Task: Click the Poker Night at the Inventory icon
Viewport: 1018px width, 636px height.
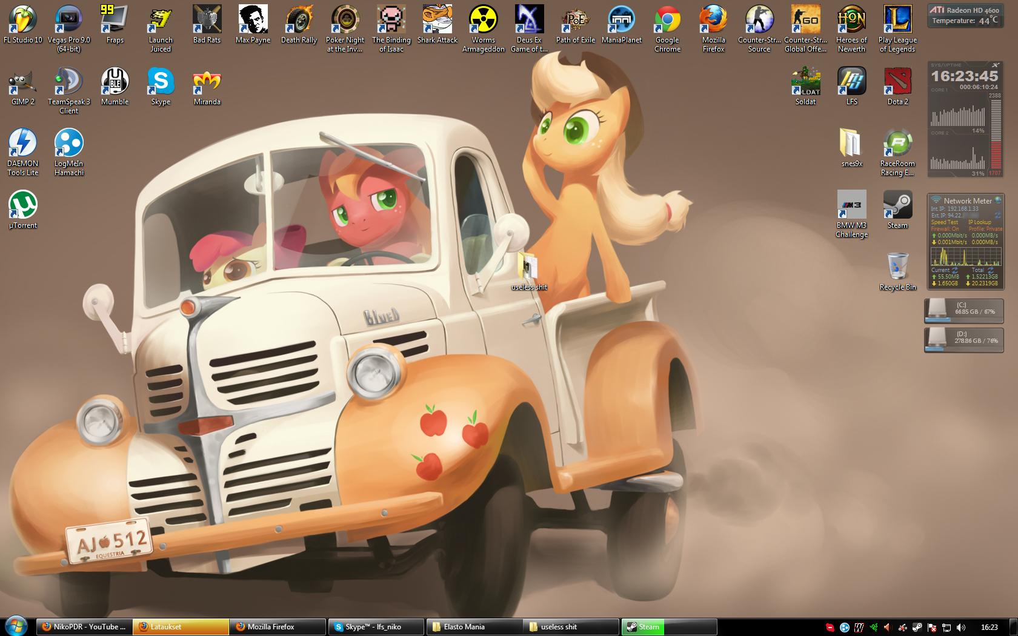Action: tap(345, 28)
